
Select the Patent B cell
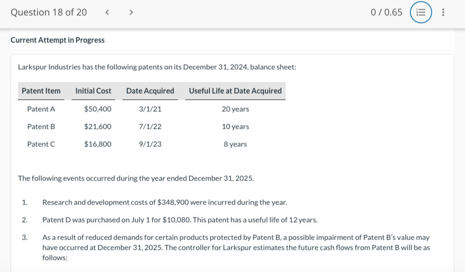click(41, 127)
